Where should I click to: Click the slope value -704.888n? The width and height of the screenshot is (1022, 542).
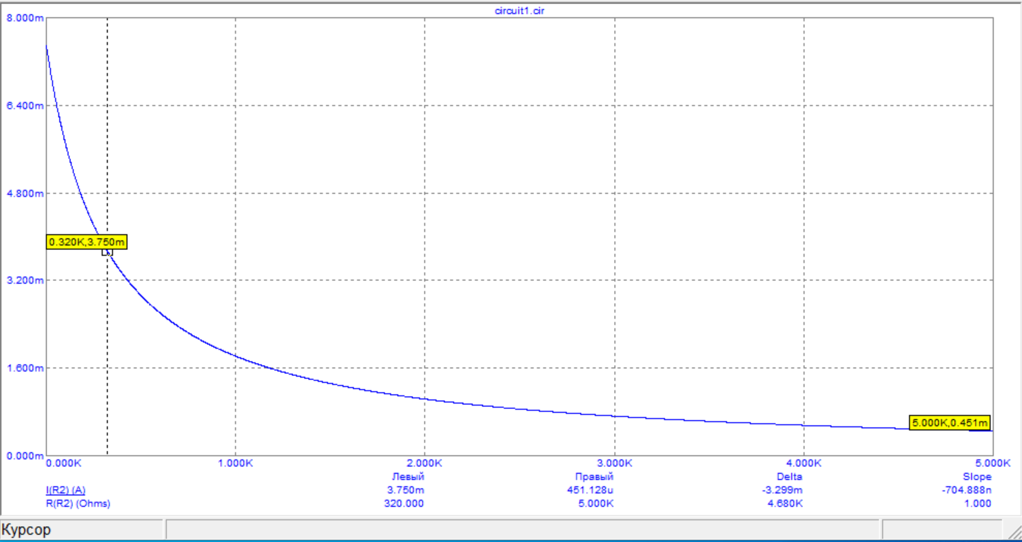tap(966, 490)
